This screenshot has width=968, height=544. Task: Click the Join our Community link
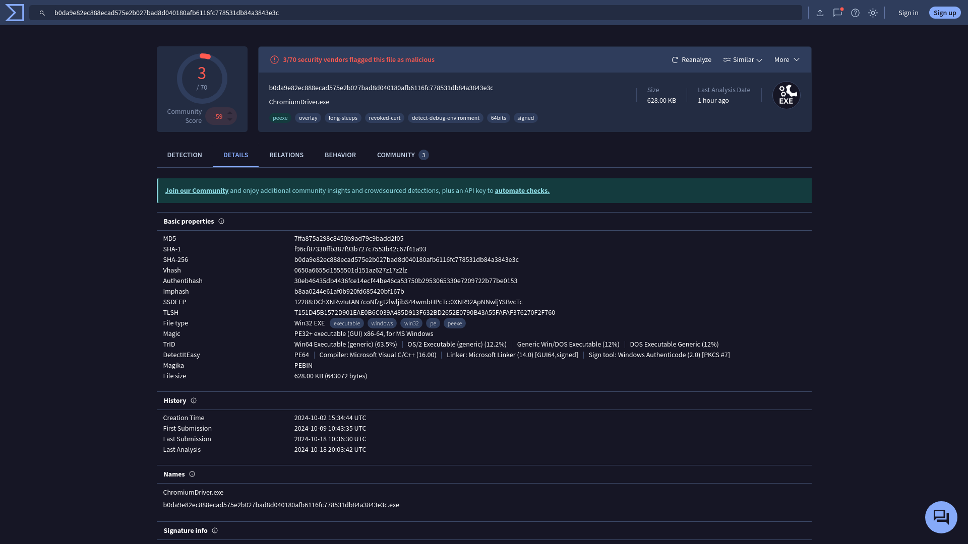click(197, 191)
